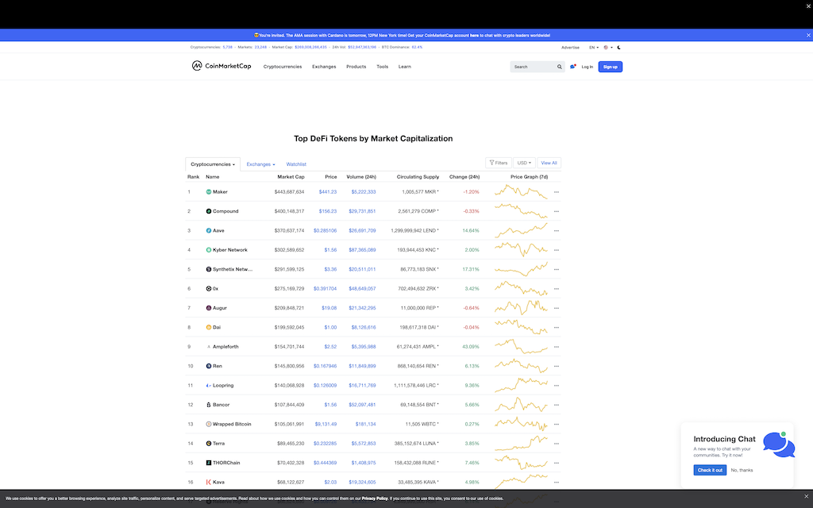813x508 pixels.
Task: Click the BTC Dominance 62.4% link
Action: coord(417,47)
